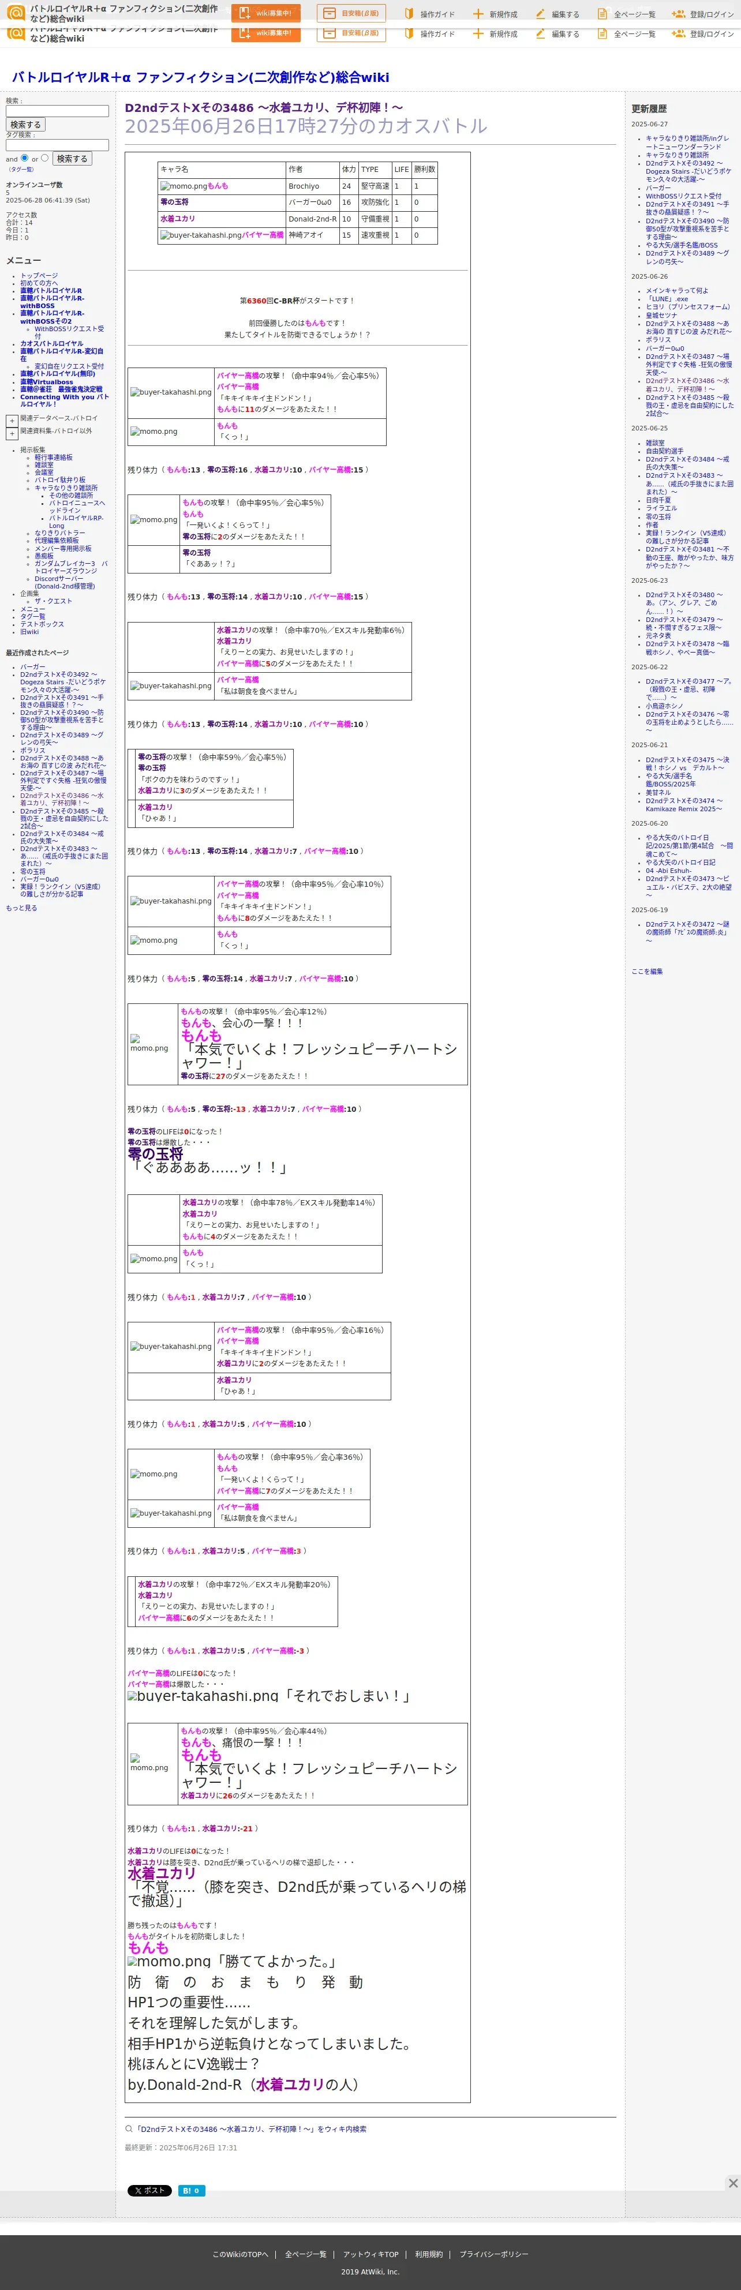Open 直轄バトルロイヤル(無印) in the sidebar menu
Image resolution: width=741 pixels, height=2290 pixels.
click(x=58, y=373)
